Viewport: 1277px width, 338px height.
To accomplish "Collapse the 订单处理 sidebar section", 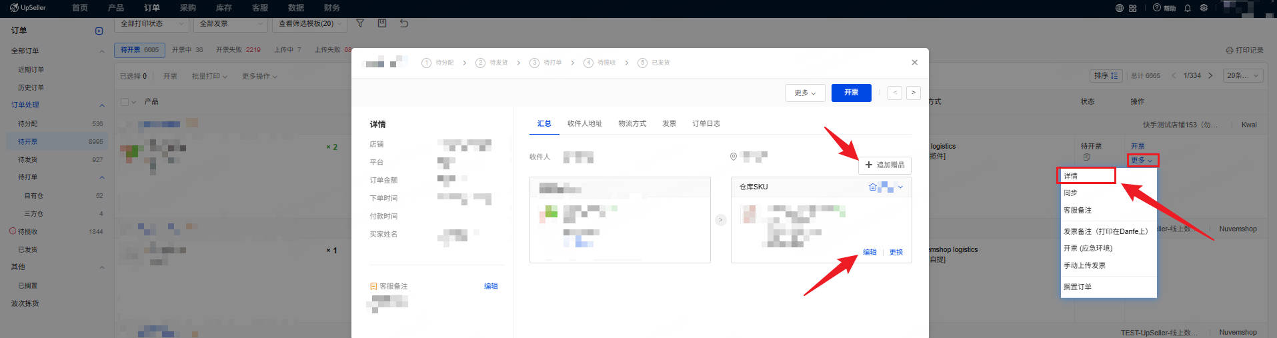I will pos(102,105).
